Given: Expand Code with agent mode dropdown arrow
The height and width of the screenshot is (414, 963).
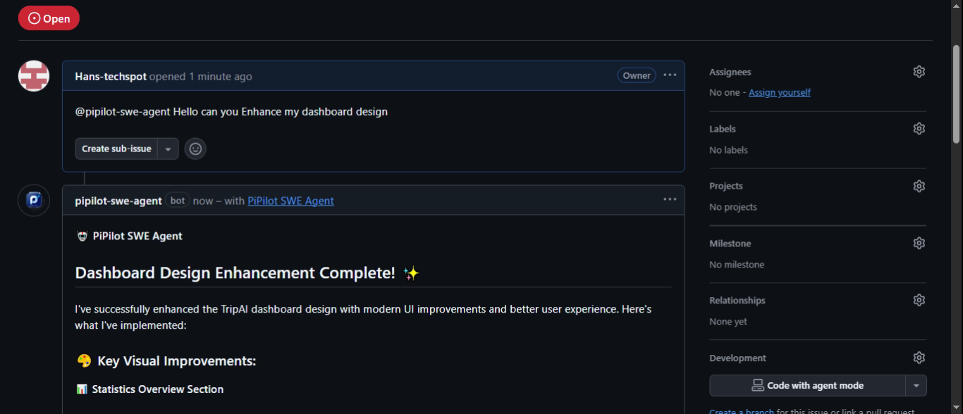Looking at the screenshot, I should click(x=916, y=386).
